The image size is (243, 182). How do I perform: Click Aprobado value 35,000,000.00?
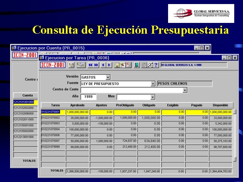(78, 118)
